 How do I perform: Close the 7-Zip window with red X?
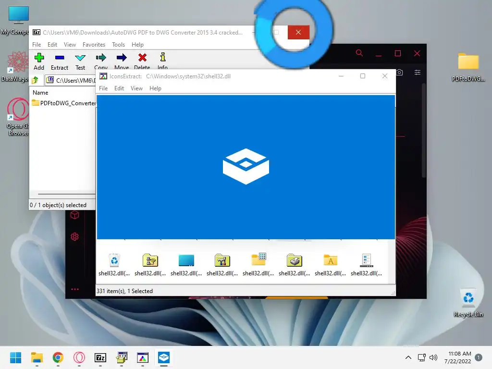(x=298, y=32)
